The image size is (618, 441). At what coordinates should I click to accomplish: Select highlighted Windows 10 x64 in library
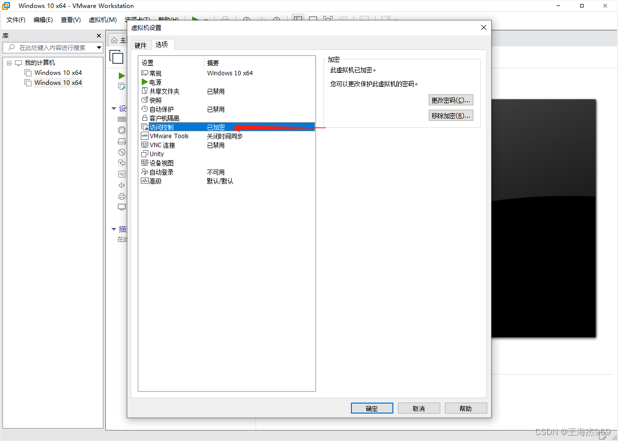58,83
